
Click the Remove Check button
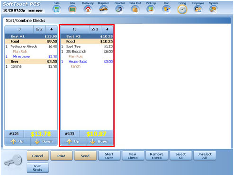[157, 156]
